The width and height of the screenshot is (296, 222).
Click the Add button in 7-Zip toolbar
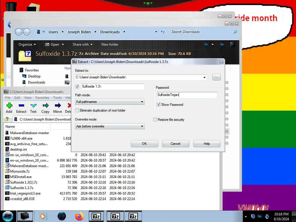[x=9, y=108]
